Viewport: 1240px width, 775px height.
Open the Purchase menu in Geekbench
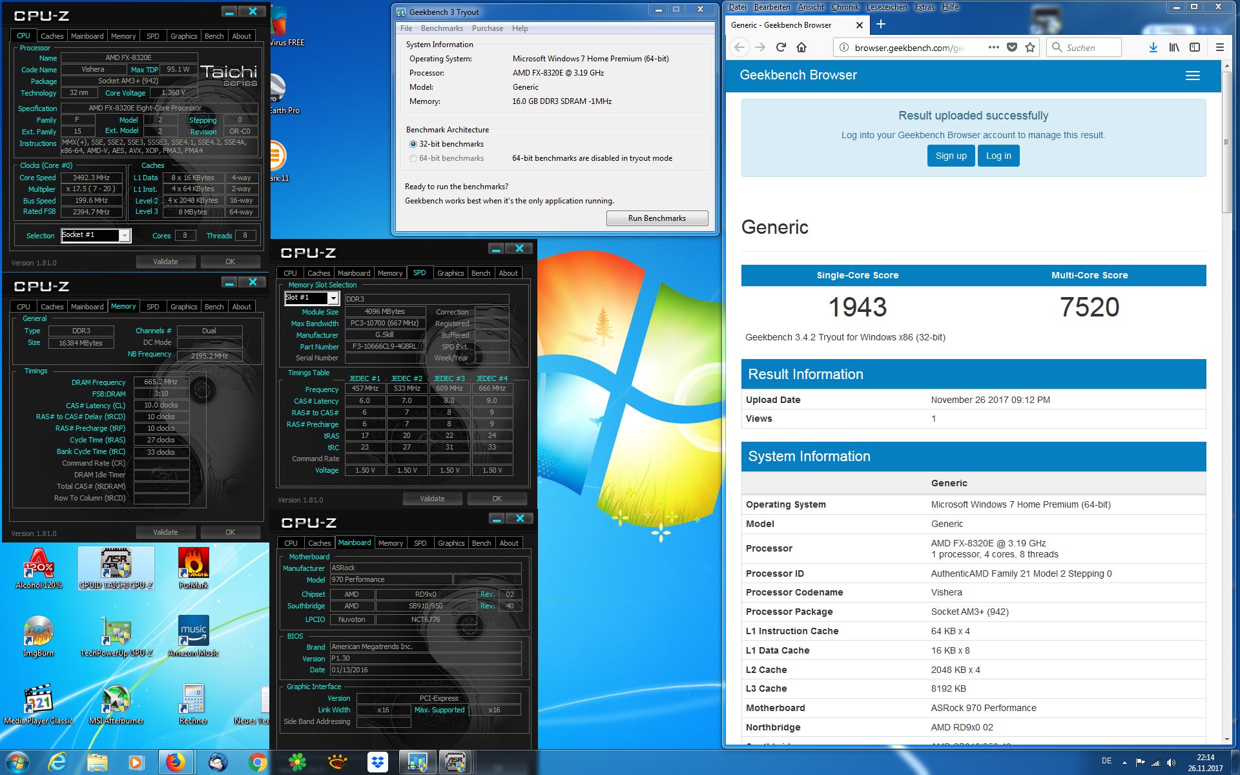(x=488, y=28)
